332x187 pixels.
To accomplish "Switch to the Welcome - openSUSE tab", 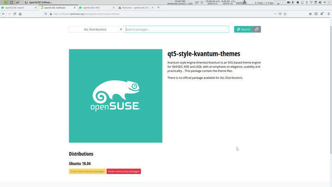I will point(135,8).
